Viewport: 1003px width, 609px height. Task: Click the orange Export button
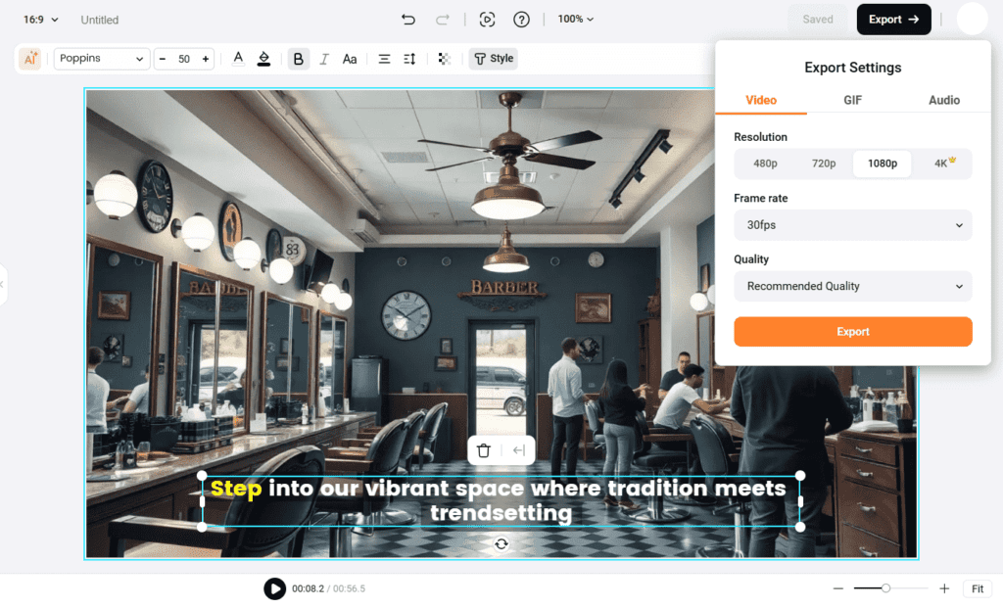click(852, 332)
